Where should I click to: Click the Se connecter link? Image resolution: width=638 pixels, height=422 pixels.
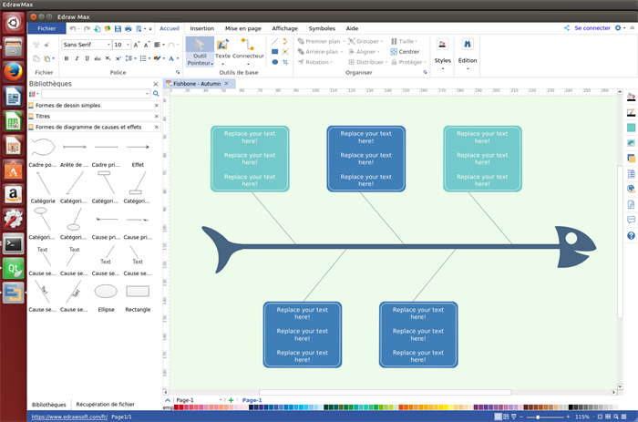592,28
